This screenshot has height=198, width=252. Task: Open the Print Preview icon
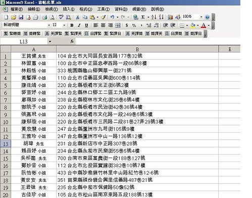pyautogui.click(x=52, y=17)
